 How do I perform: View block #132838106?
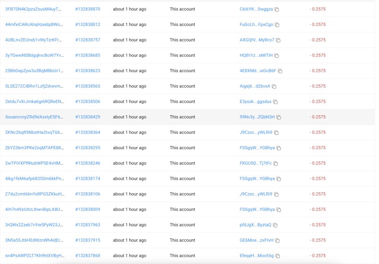(x=88, y=194)
